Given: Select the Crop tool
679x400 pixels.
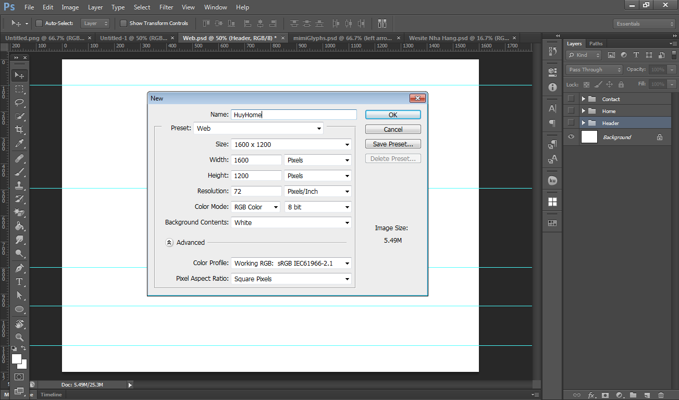Looking at the screenshot, I should point(19,130).
